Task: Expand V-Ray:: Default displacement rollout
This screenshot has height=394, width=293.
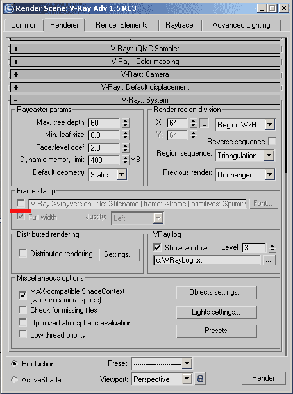Action: point(145,87)
